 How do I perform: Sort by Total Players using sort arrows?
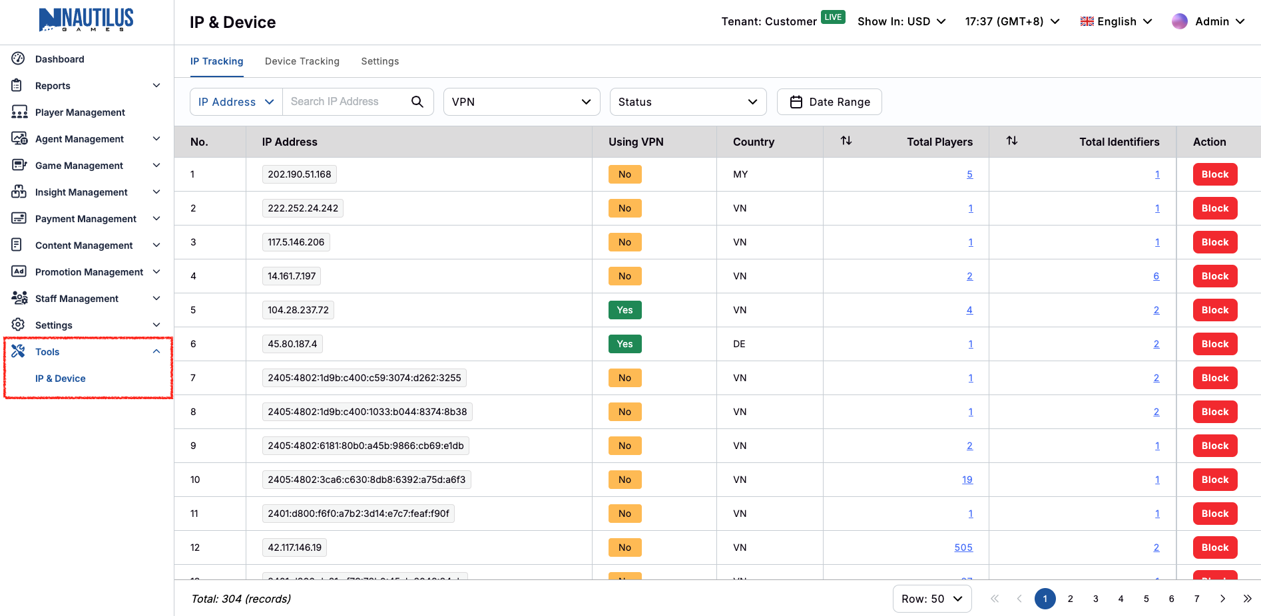pos(1011,141)
